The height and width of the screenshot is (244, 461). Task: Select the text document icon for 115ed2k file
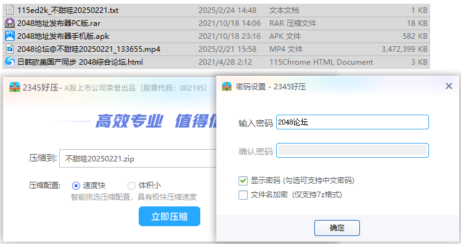(x=10, y=10)
